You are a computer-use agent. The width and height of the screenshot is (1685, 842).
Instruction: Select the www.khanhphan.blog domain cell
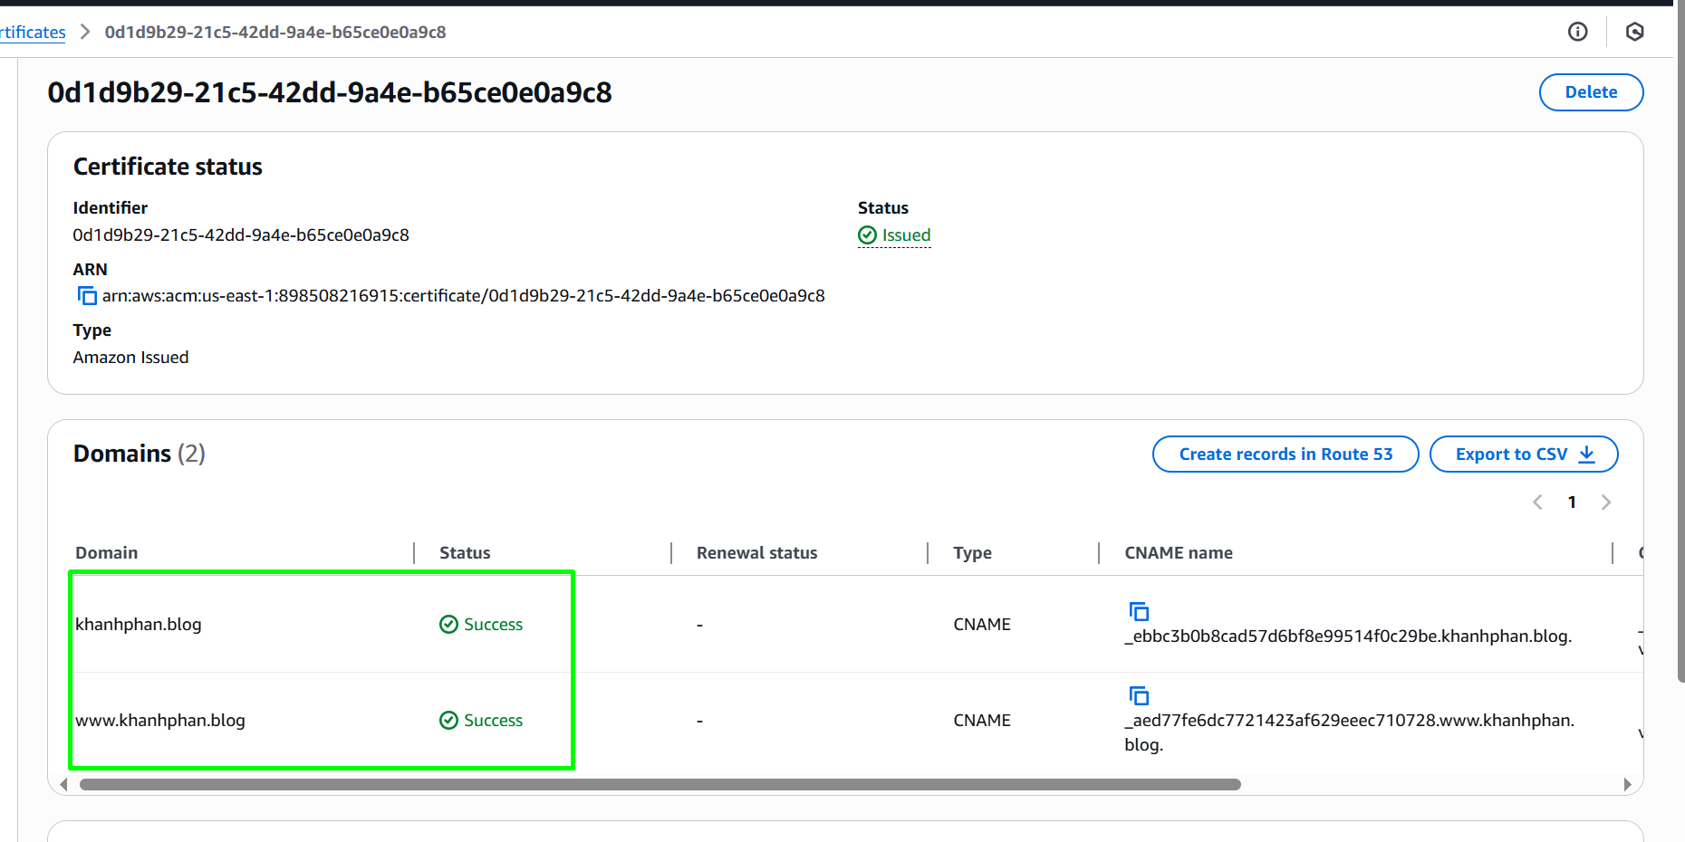160,720
